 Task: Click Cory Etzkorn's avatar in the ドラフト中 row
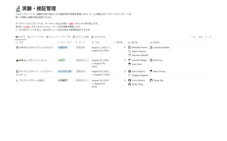point(129,71)
